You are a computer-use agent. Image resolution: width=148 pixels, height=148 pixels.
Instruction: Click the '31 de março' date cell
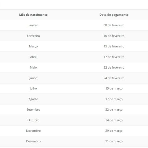click(114, 141)
